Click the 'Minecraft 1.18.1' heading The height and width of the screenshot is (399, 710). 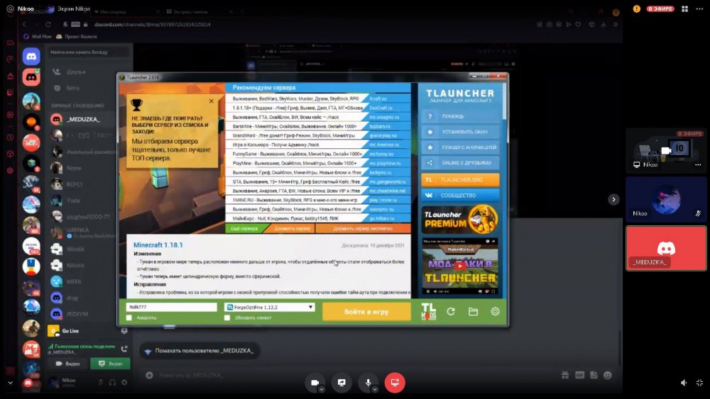[x=158, y=245]
